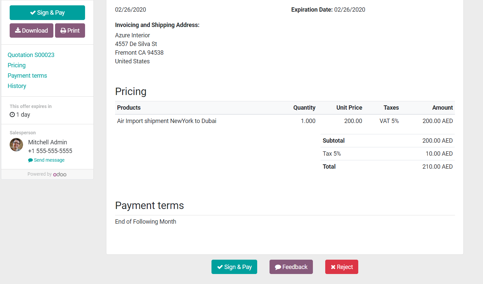Open the Feedback button
The image size is (483, 284).
pyautogui.click(x=291, y=267)
